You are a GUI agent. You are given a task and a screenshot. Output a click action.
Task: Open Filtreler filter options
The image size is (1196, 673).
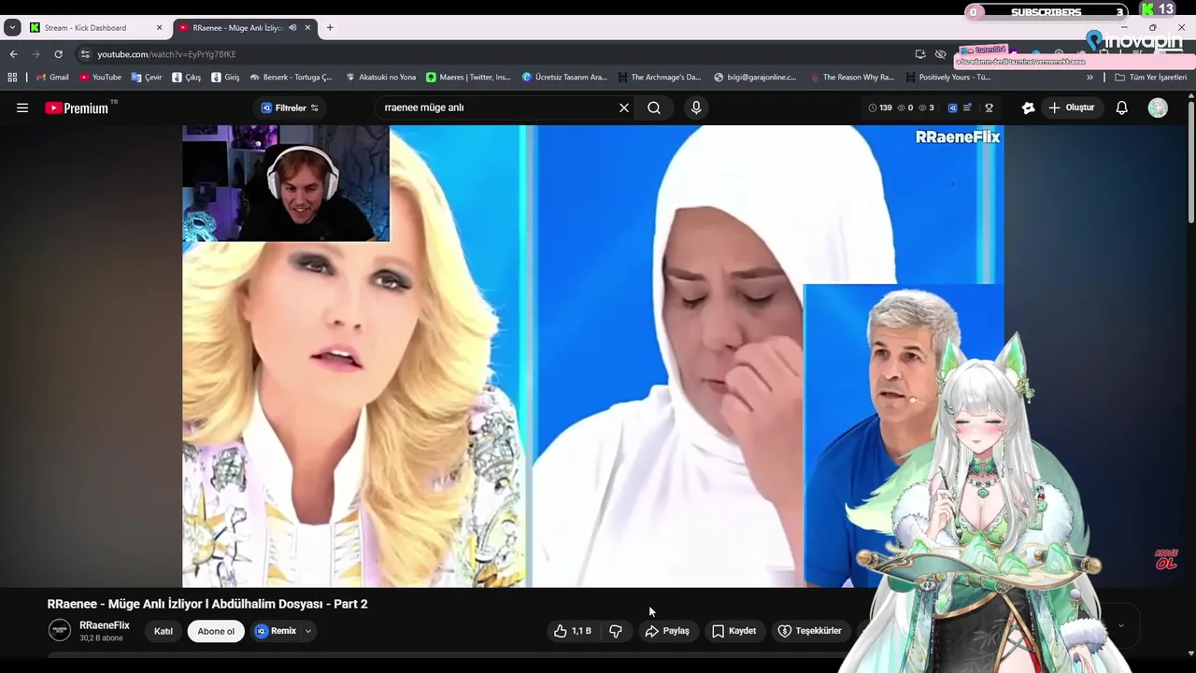pyautogui.click(x=290, y=107)
